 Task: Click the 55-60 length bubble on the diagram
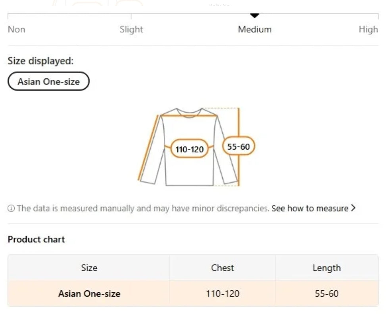click(x=238, y=147)
